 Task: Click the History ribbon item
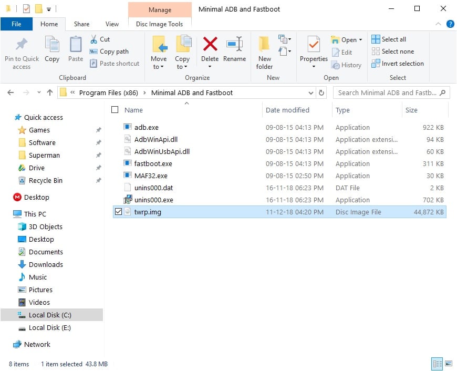click(346, 65)
